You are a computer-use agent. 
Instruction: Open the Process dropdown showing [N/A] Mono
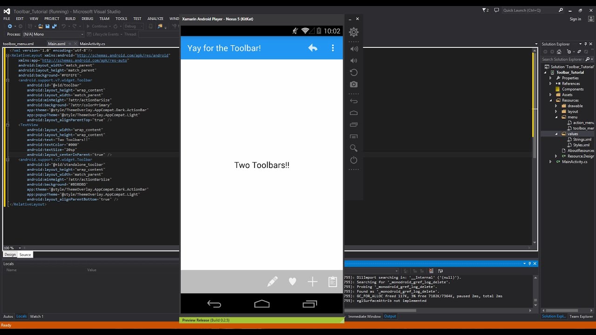coord(54,34)
